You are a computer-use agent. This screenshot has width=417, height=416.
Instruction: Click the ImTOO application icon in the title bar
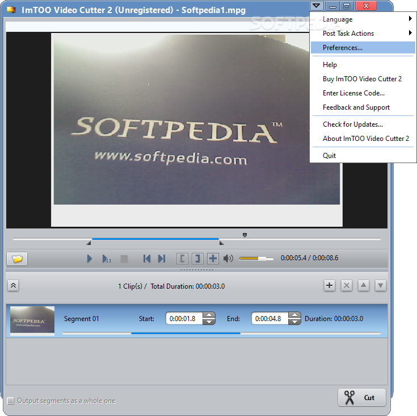tap(11, 10)
